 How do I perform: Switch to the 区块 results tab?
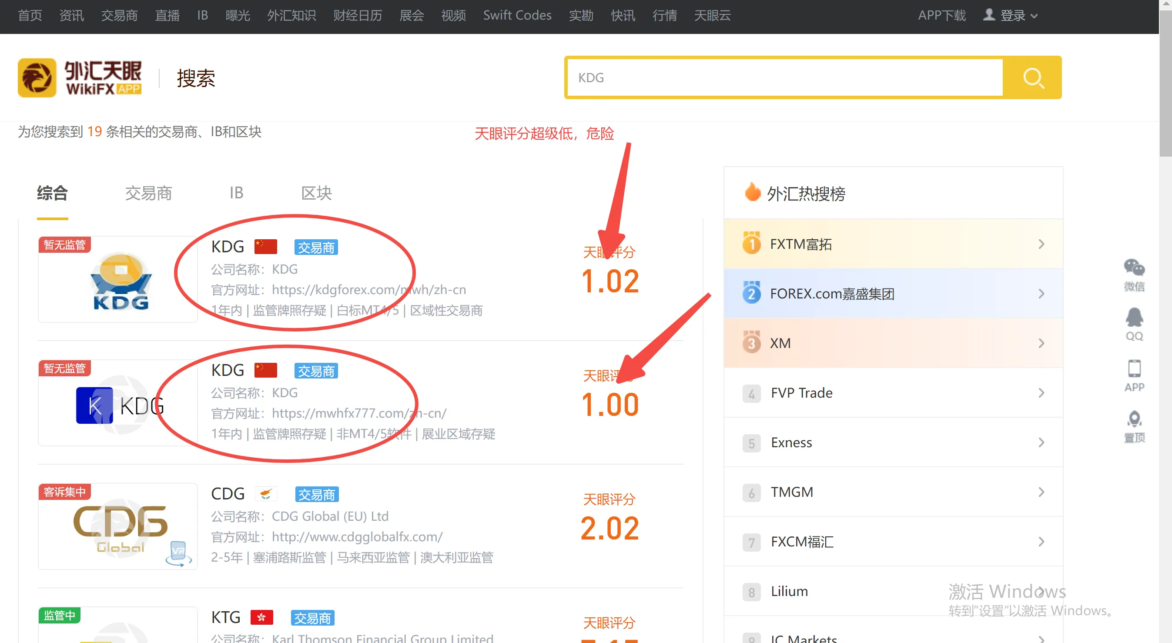(x=317, y=193)
